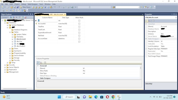Click the Connect Object Explorer plug icon
The image size is (178, 100).
click(11, 17)
